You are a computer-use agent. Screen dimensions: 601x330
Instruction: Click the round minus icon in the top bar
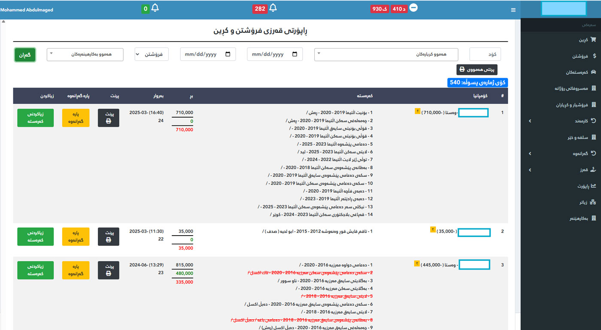pos(413,8)
